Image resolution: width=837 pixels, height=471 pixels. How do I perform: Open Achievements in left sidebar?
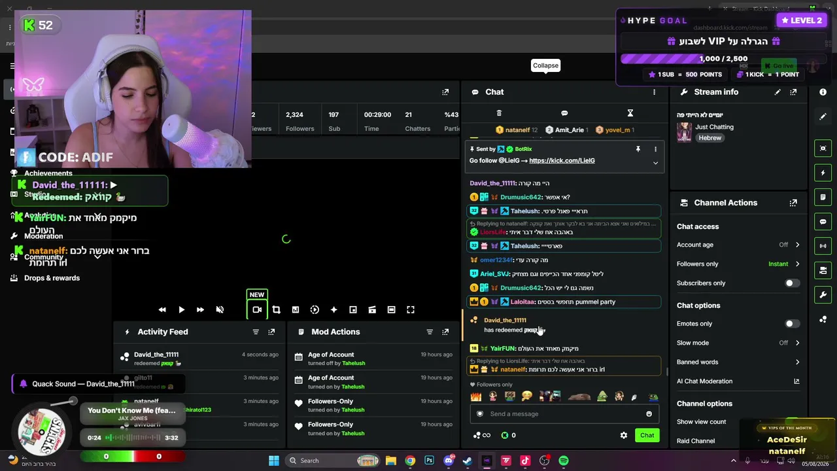[48, 173]
